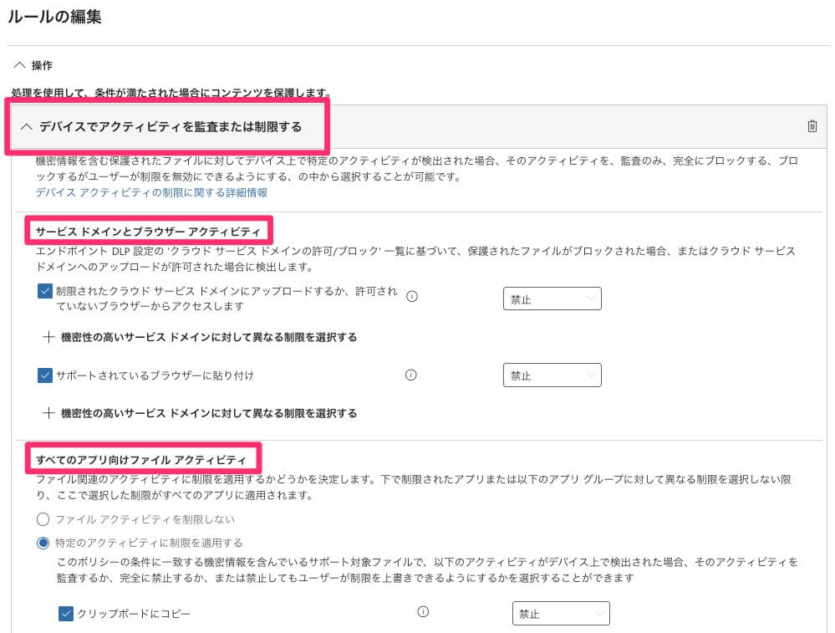The image size is (835, 633).
Task: Open 禁止 dropdown for clipboard copy
Action: 561,613
